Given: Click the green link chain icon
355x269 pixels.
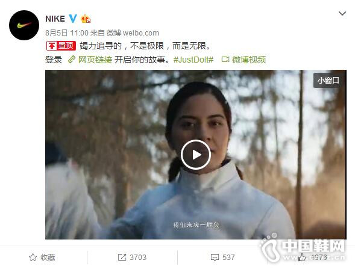Looking at the screenshot, I should [x=72, y=60].
